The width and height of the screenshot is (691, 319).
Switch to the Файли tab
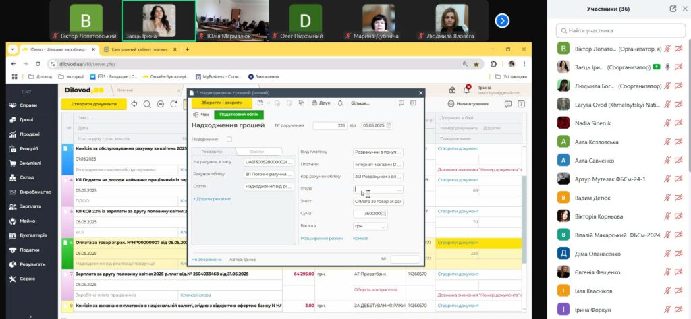click(256, 152)
